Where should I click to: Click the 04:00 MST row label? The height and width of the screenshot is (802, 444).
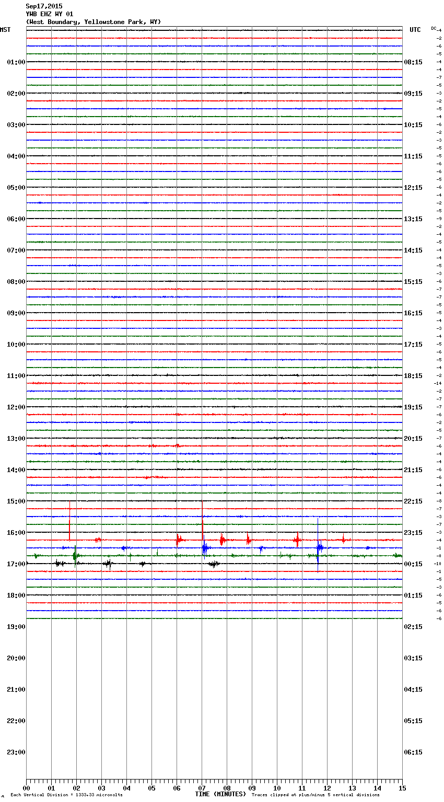coord(16,156)
